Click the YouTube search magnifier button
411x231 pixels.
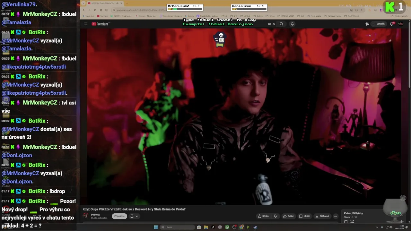(281, 24)
